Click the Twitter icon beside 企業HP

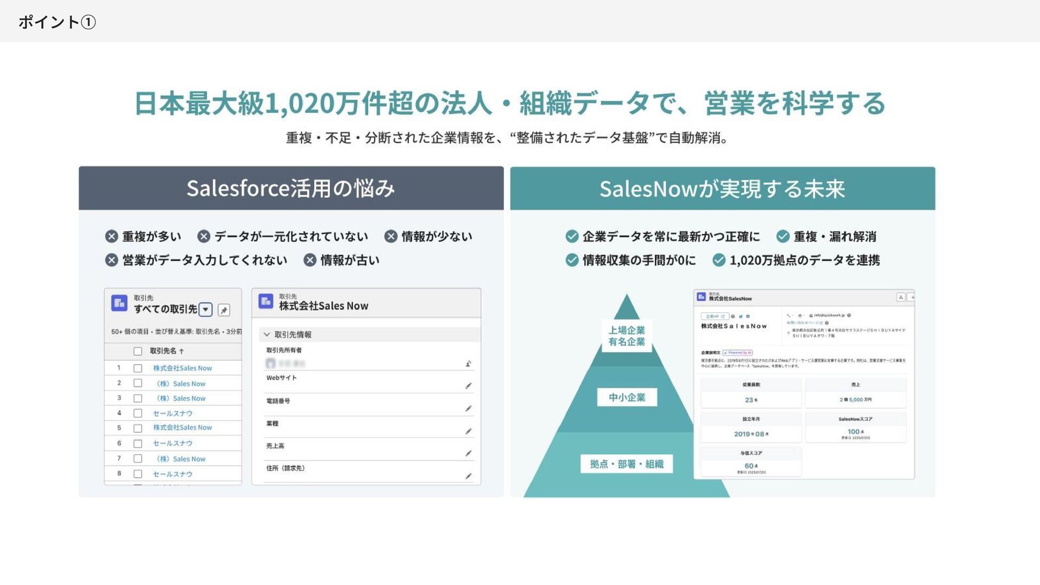pos(740,316)
